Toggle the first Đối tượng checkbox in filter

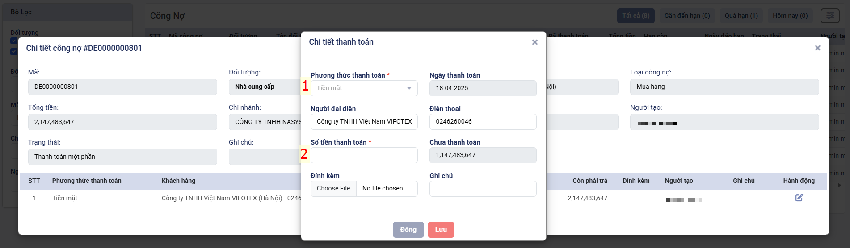pos(13,41)
